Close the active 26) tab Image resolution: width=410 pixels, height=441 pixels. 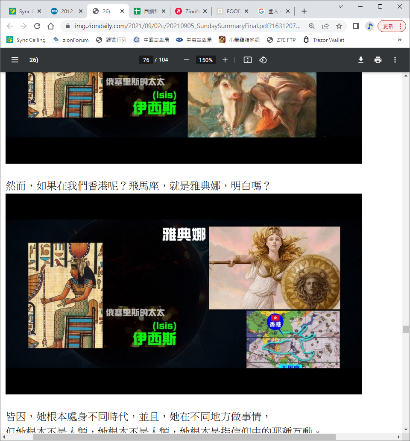(122, 11)
